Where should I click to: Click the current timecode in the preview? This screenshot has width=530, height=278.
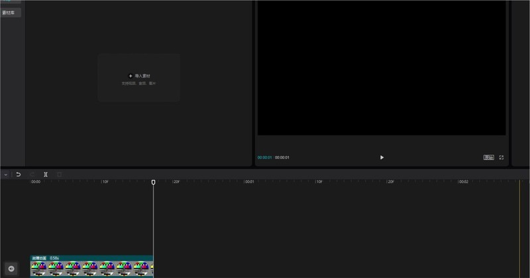coord(264,157)
